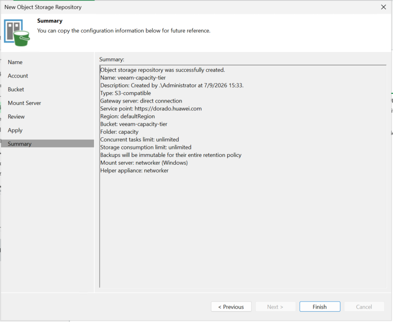Click the copy configuration information description text

(124, 31)
